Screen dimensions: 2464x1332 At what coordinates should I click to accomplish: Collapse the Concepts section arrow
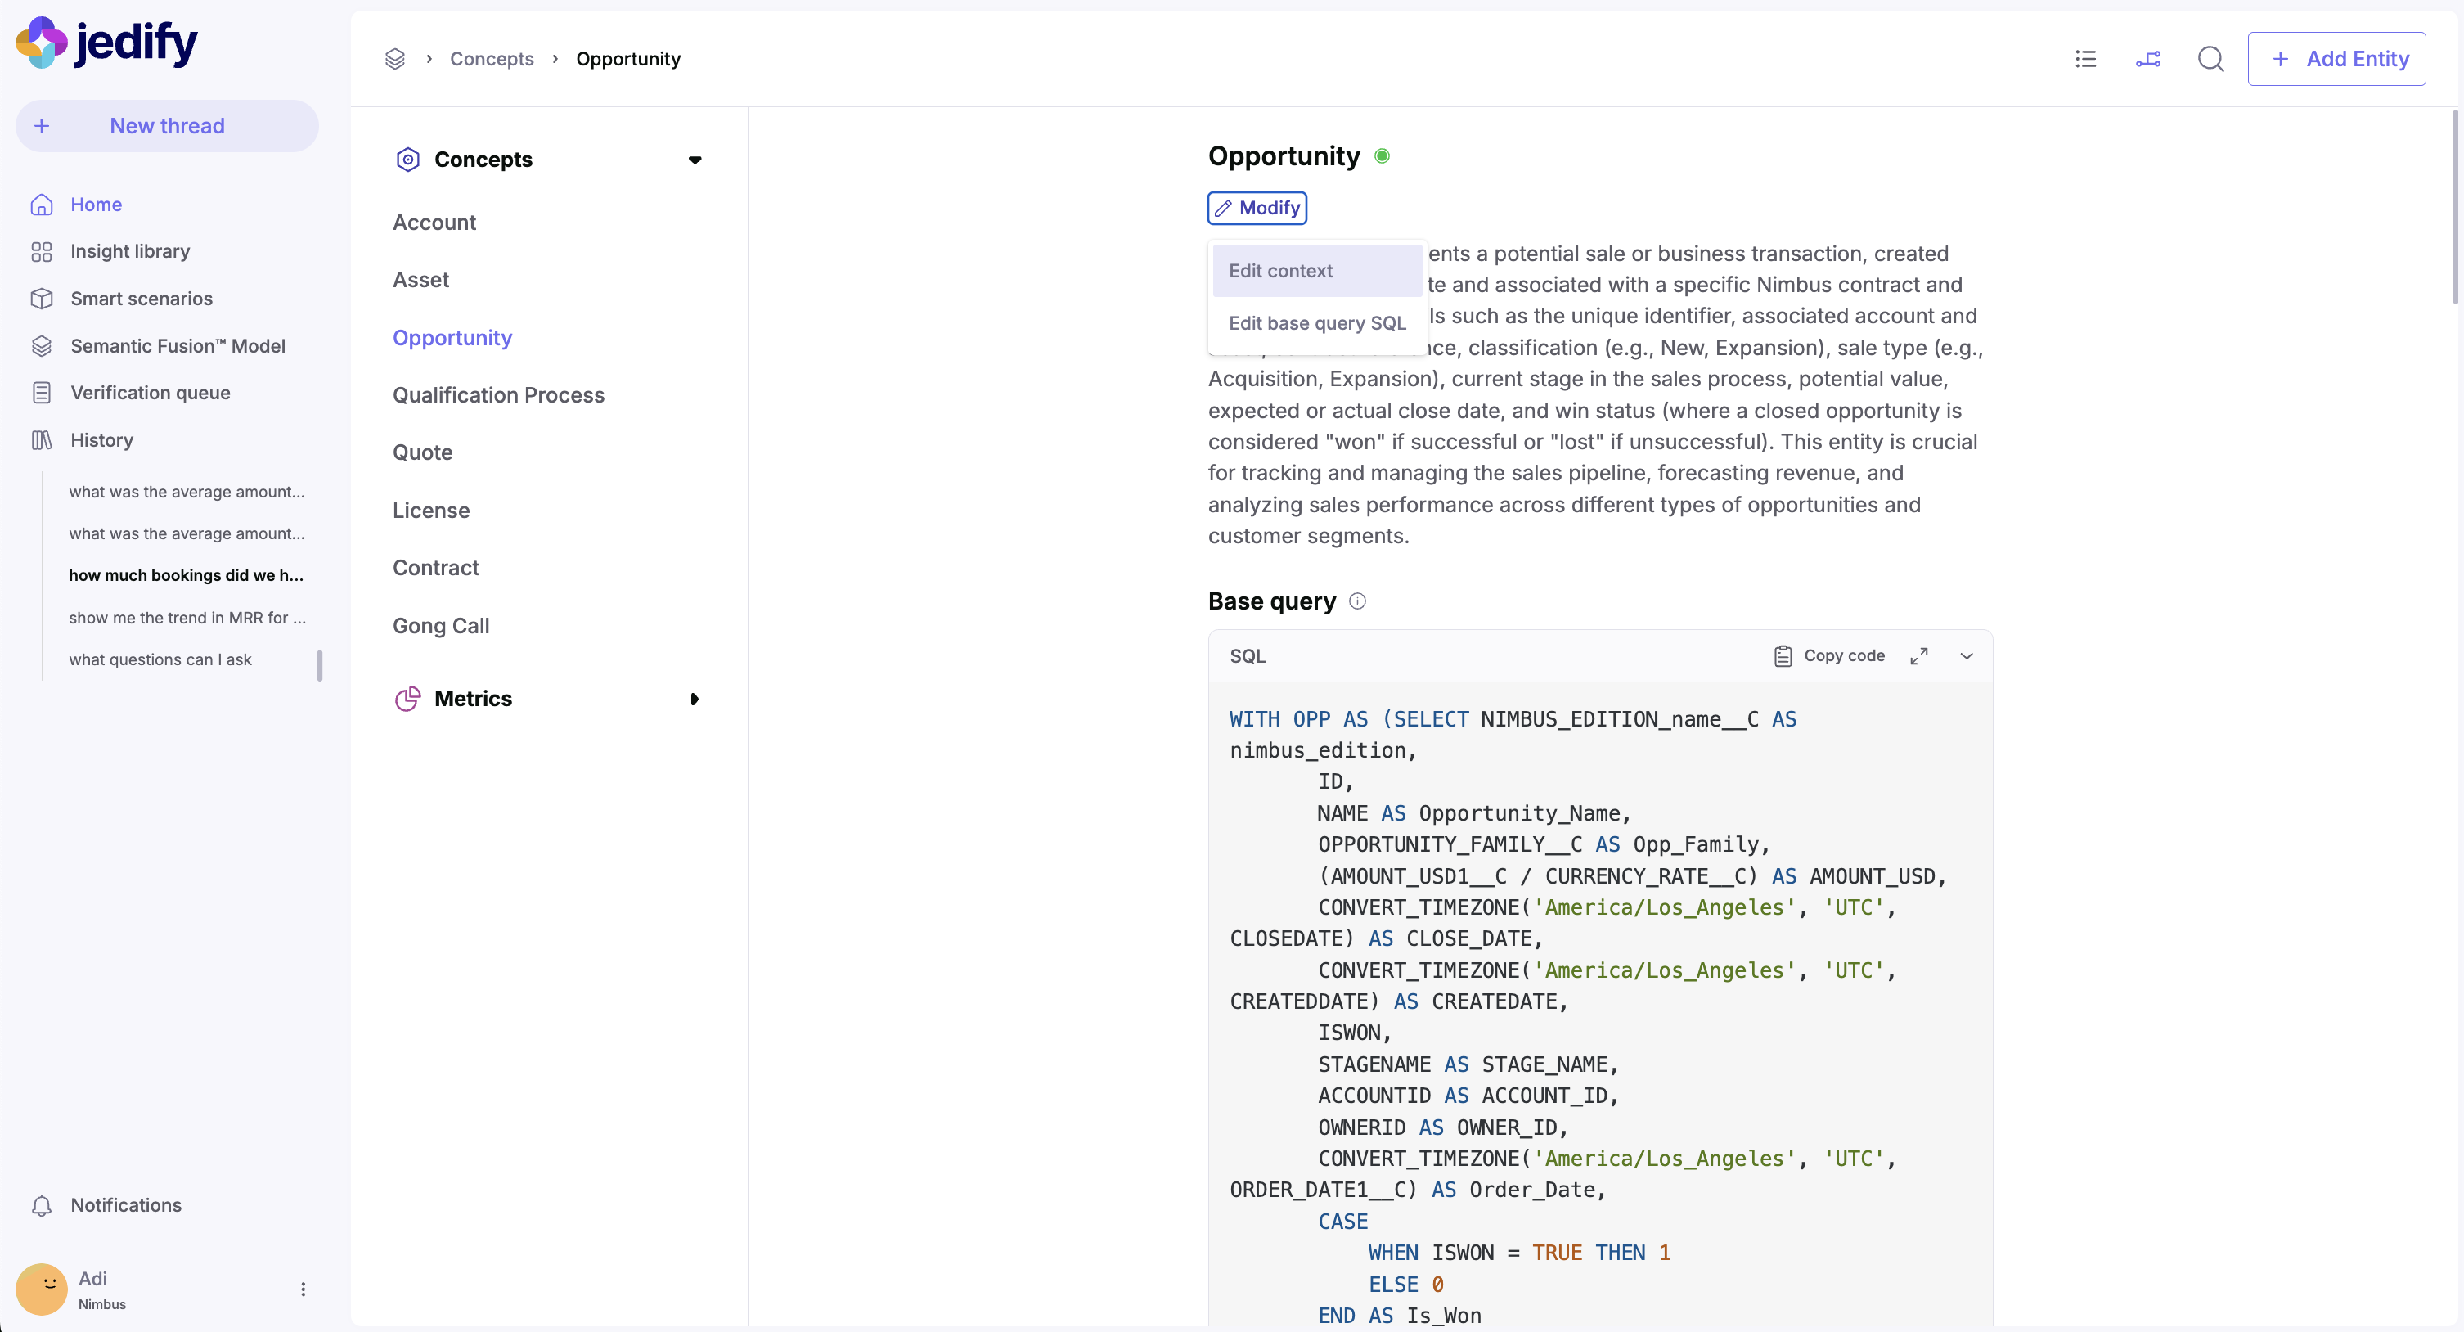pyautogui.click(x=695, y=160)
